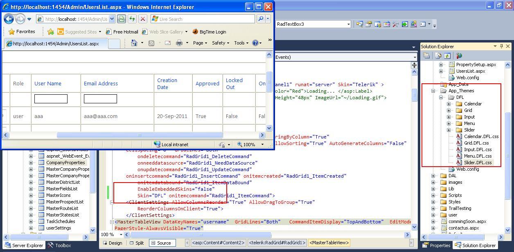Open the RadTextBox3 combo box dropdown

pyautogui.click(x=349, y=24)
